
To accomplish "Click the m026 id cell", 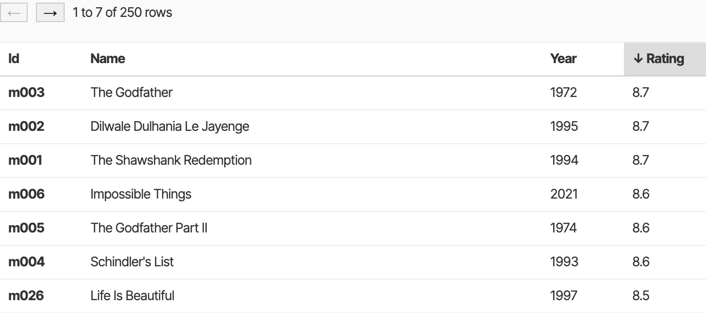I will pos(26,296).
